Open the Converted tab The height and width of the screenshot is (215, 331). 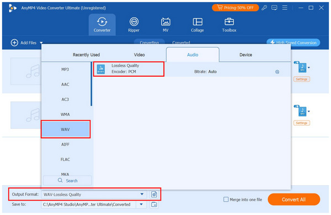click(x=181, y=42)
